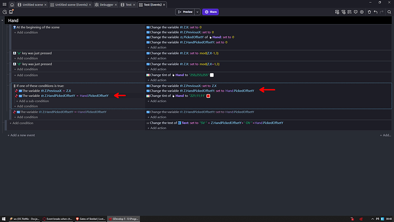Close the Test (Events) tab
The width and height of the screenshot is (394, 222).
[164, 5]
